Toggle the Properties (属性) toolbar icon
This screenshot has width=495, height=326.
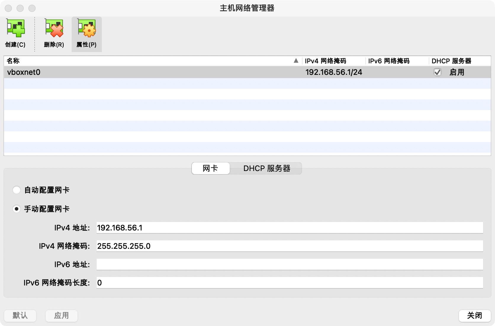point(86,29)
